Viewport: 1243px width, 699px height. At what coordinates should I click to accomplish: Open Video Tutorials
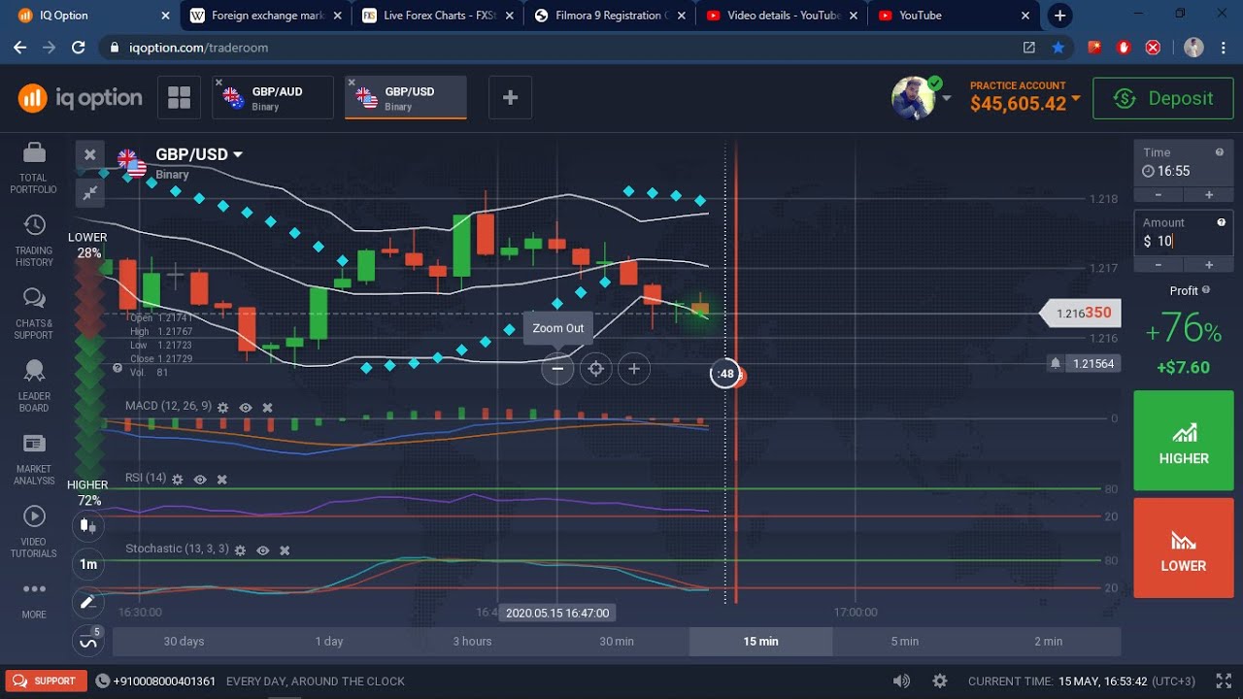33,531
